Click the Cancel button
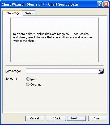110x125 pixels. tap(35, 118)
